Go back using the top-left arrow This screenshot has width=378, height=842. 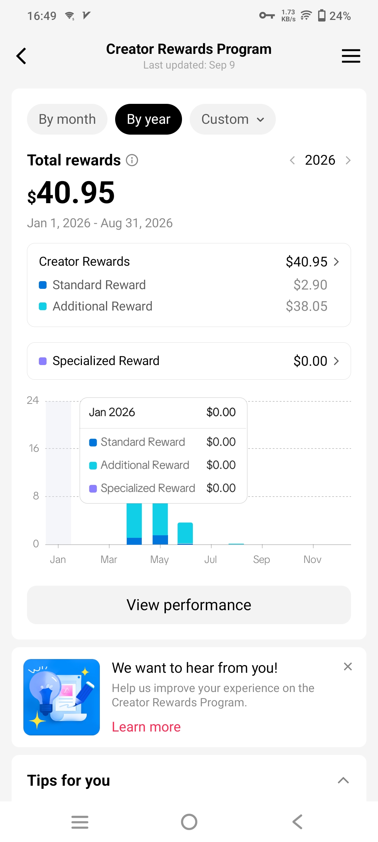click(x=21, y=56)
